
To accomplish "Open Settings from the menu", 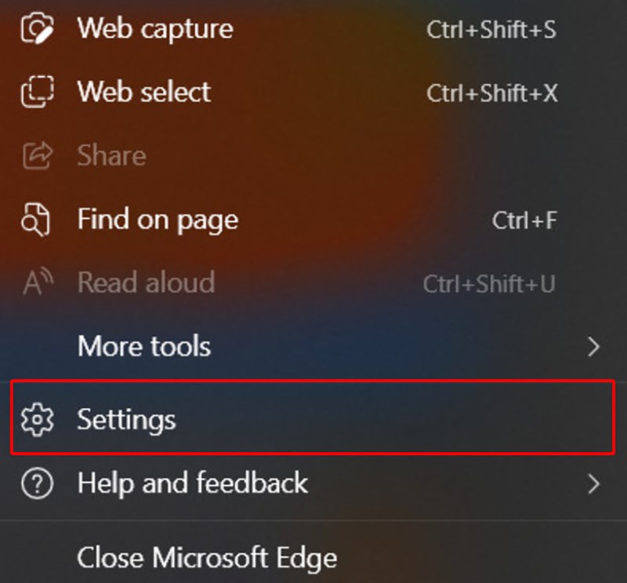I will click(126, 421).
